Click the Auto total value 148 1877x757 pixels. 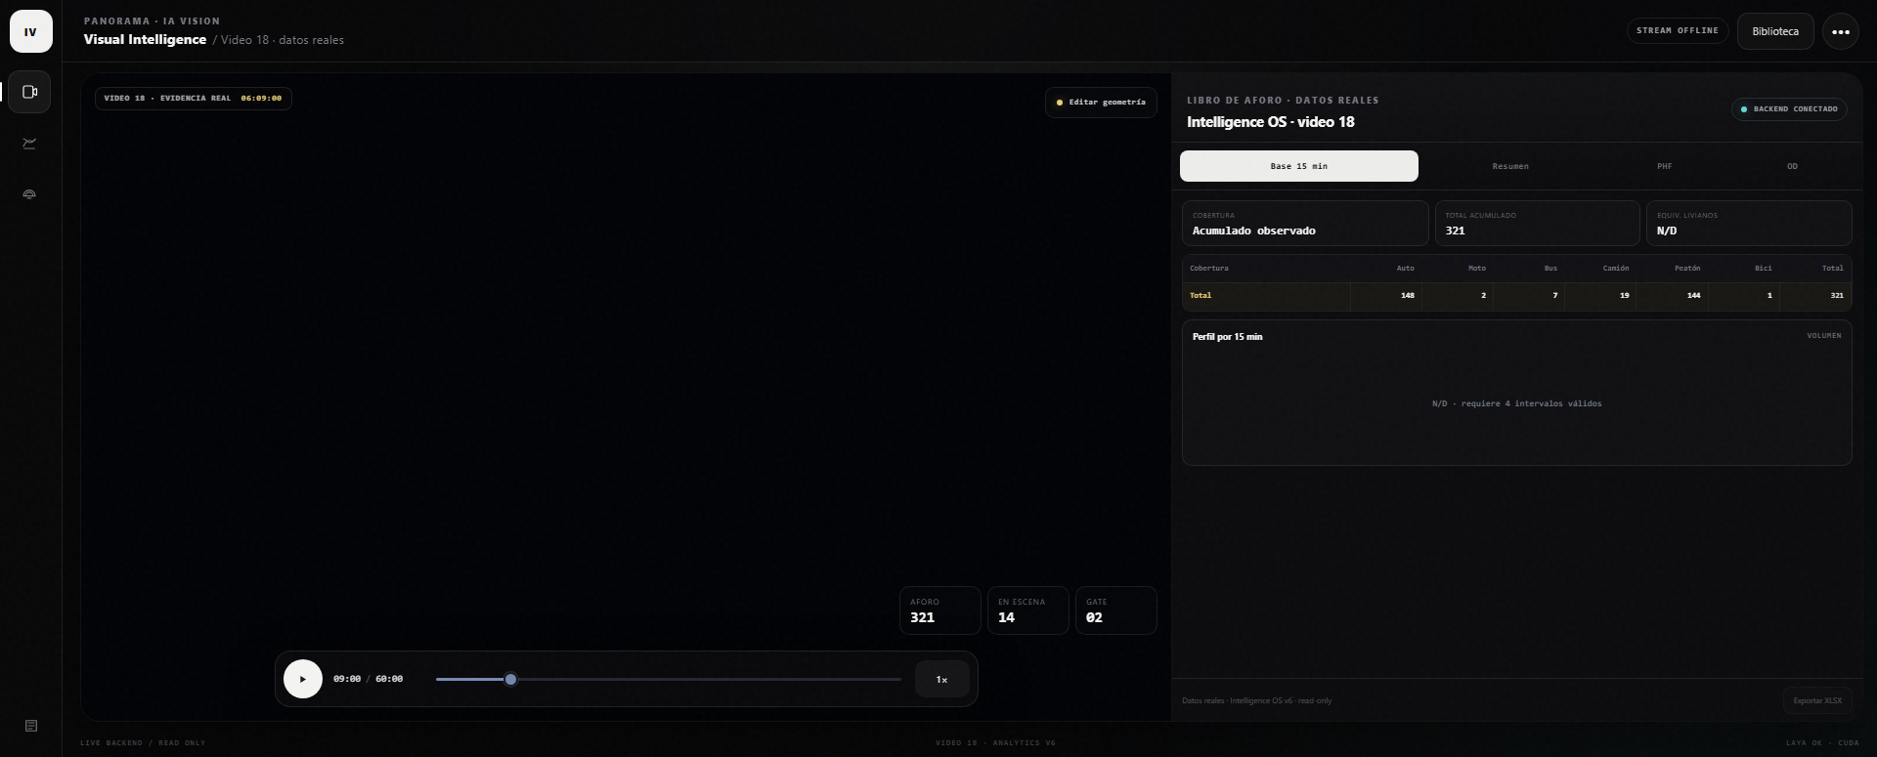[1407, 296]
